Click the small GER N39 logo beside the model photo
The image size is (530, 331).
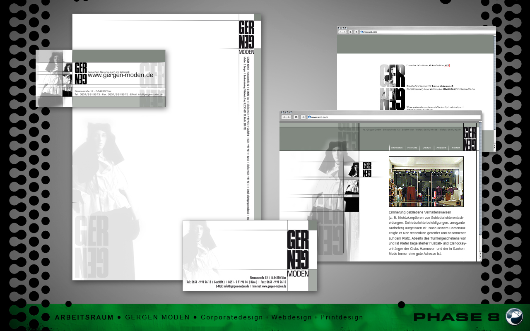coord(367,169)
